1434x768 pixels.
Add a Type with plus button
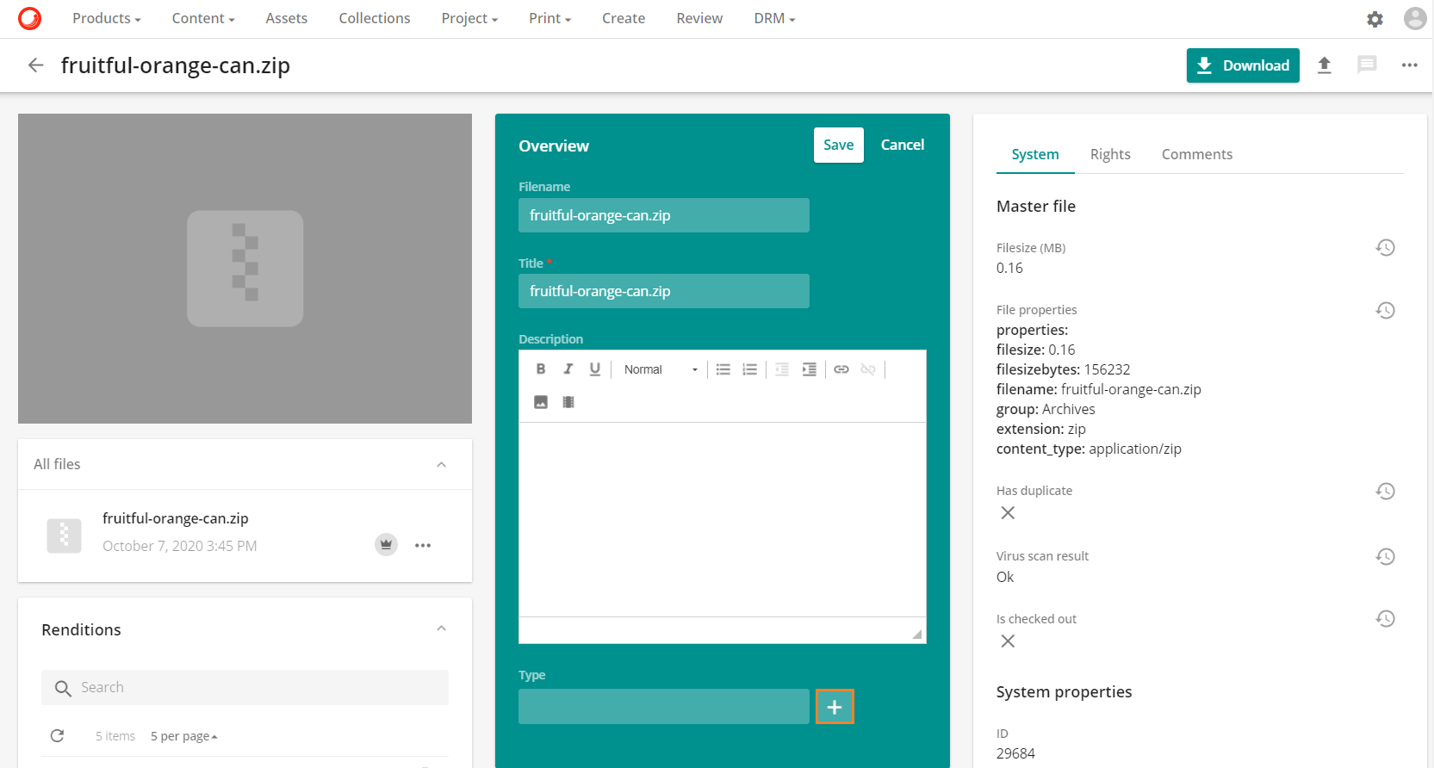point(835,707)
